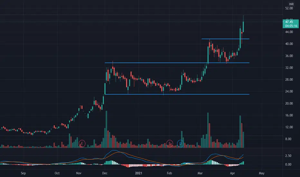
Task: Click the 32.00 price axis label
Action: [289, 68]
